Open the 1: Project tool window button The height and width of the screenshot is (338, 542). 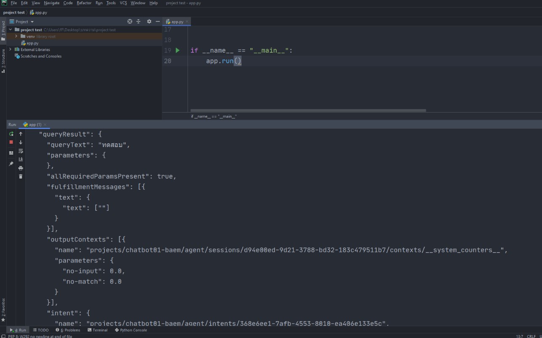coord(3,31)
